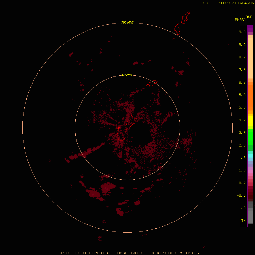Select the bright green color scale segment
Image resolution: width=255 pixels, height=255 pixels.
250,137
